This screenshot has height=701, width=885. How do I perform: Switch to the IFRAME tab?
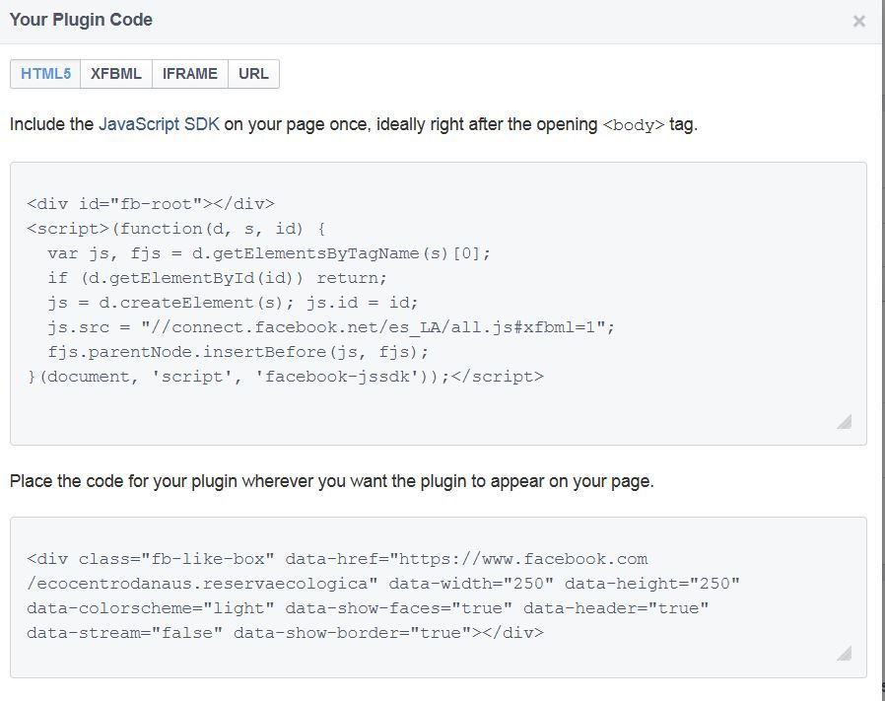coord(190,74)
